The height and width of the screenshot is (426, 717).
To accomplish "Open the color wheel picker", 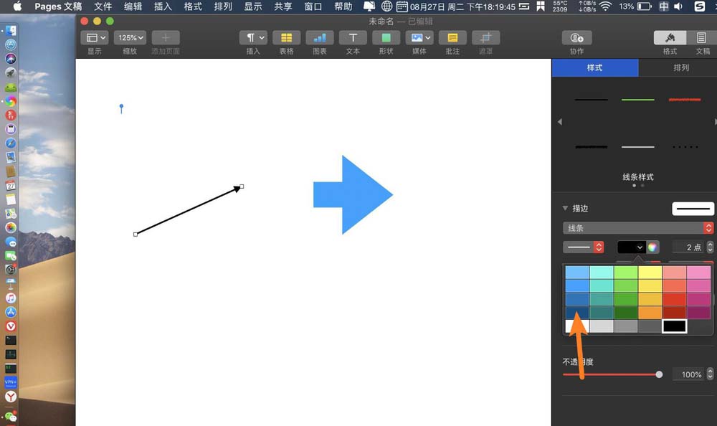I will pos(652,247).
